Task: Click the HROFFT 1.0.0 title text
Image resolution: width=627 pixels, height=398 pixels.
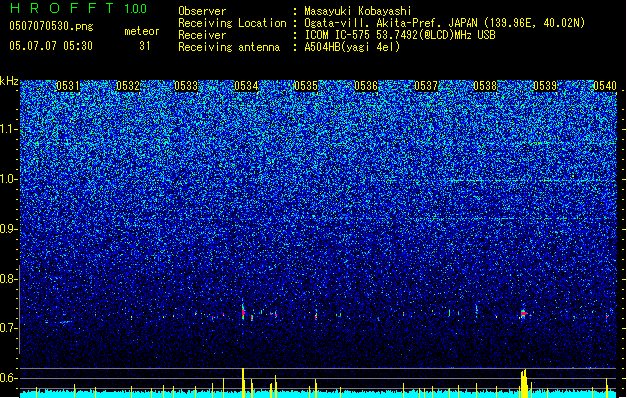Action: (79, 8)
